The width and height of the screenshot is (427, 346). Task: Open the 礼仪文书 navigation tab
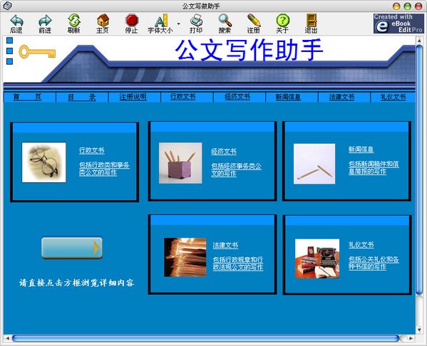click(393, 97)
